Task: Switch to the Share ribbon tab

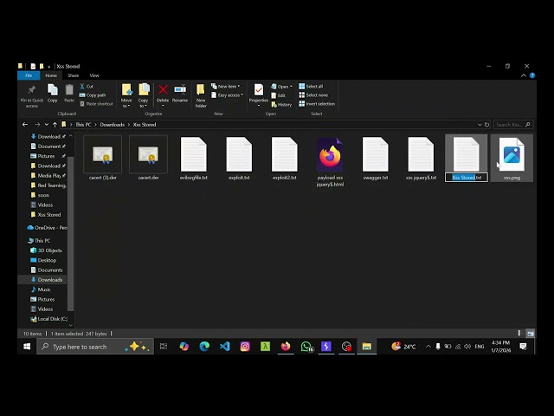Action: [x=73, y=75]
